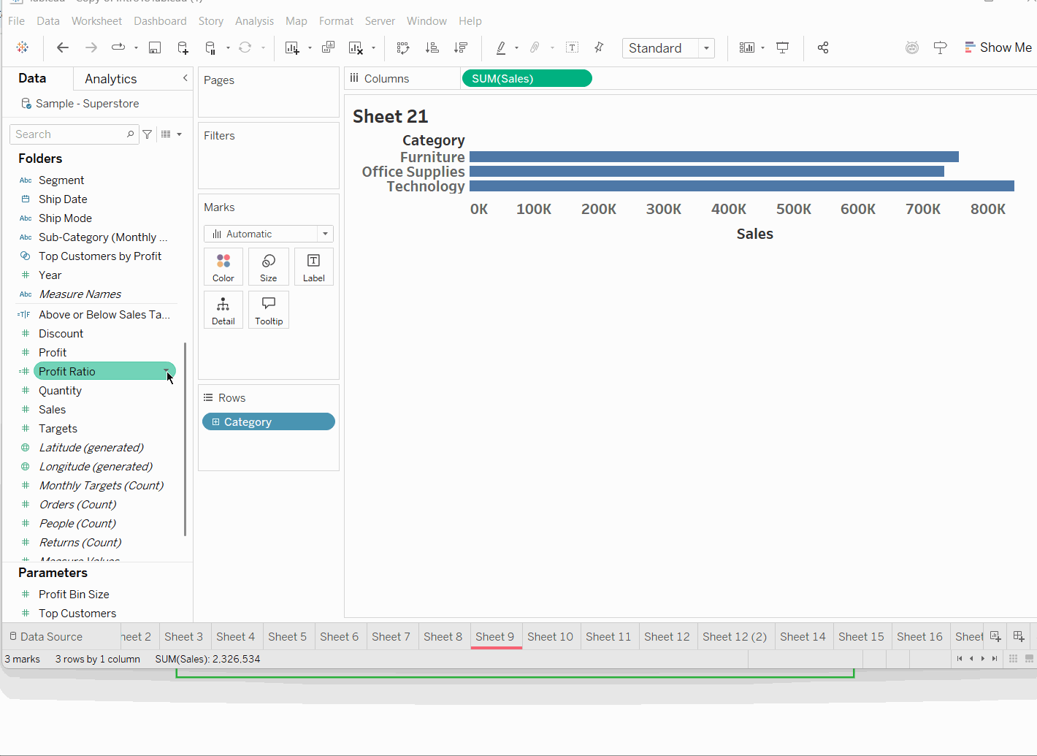Image resolution: width=1037 pixels, height=756 pixels.
Task: Select the Furniture bar in the chart
Action: (x=714, y=157)
